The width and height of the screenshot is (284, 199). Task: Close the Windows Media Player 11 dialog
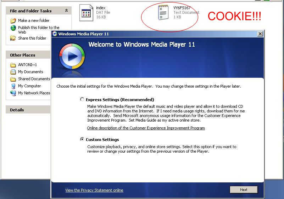click(260, 34)
